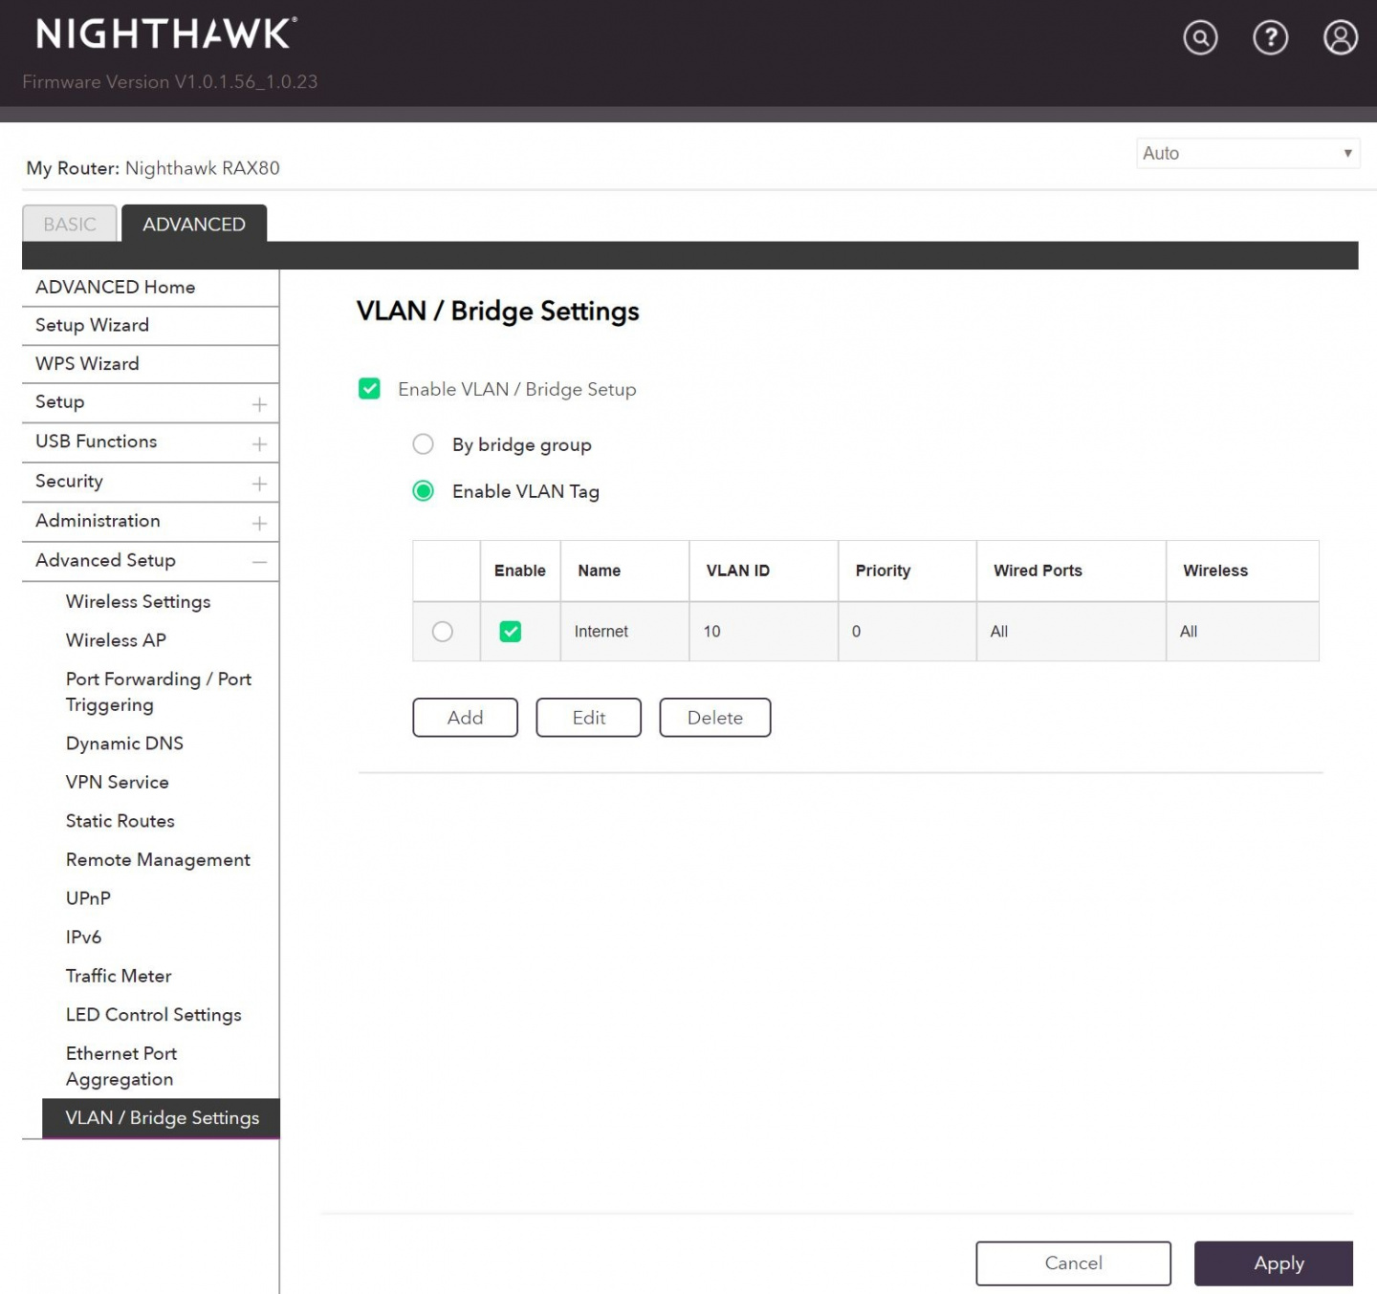
Task: Open ADVANCED Home menu item
Action: coord(116,287)
